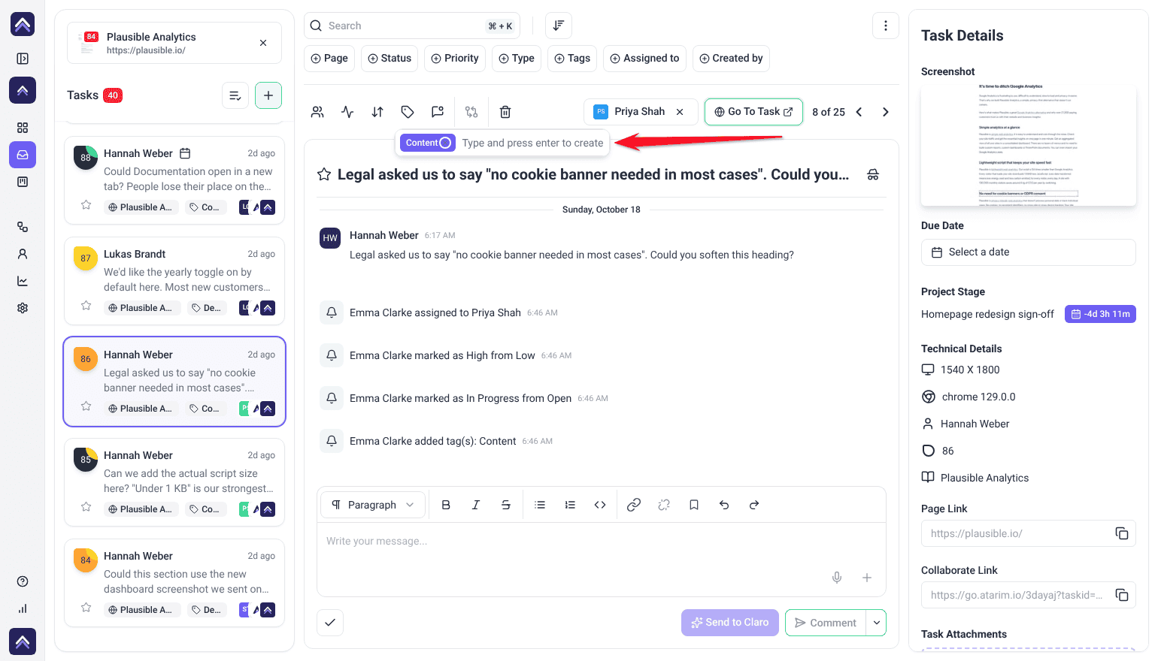
Task: Click the sort order icon beside search
Action: coord(559,26)
